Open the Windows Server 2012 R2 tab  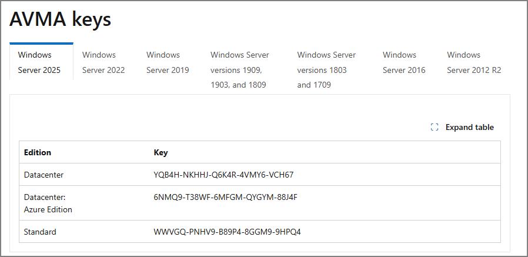474,62
